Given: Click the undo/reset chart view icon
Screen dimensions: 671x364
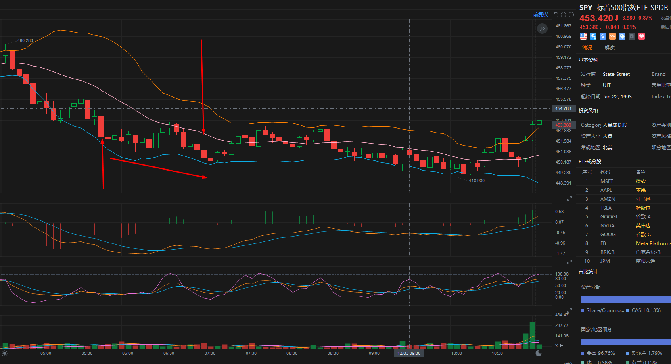Looking at the screenshot, I should (556, 15).
